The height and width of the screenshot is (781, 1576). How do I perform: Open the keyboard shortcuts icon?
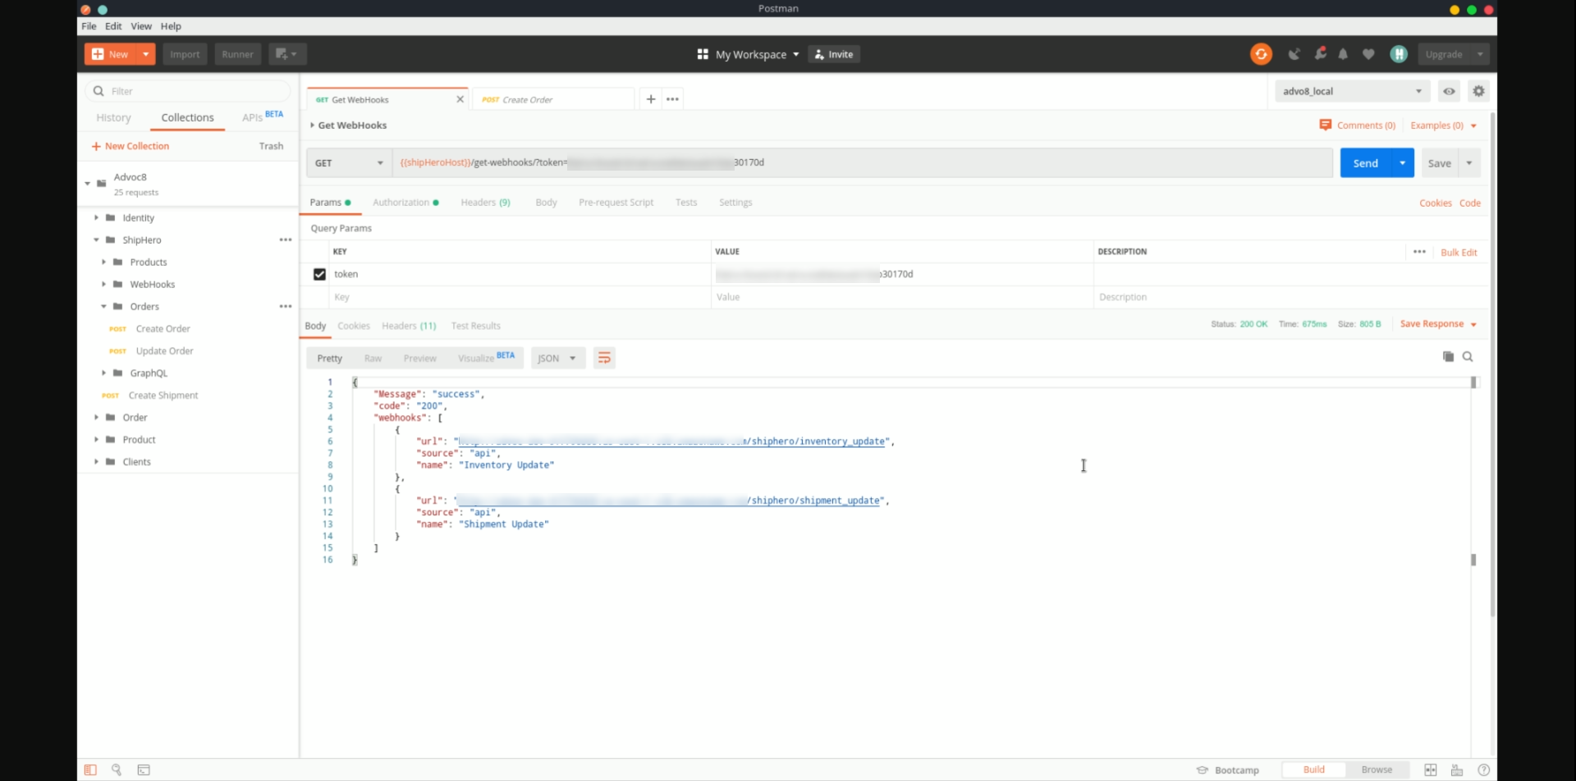click(1457, 770)
